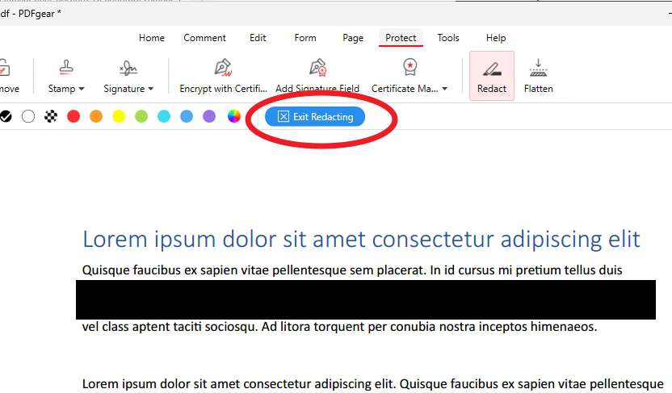The image size is (672, 393).
Task: Open the Home tab
Action: pos(151,38)
